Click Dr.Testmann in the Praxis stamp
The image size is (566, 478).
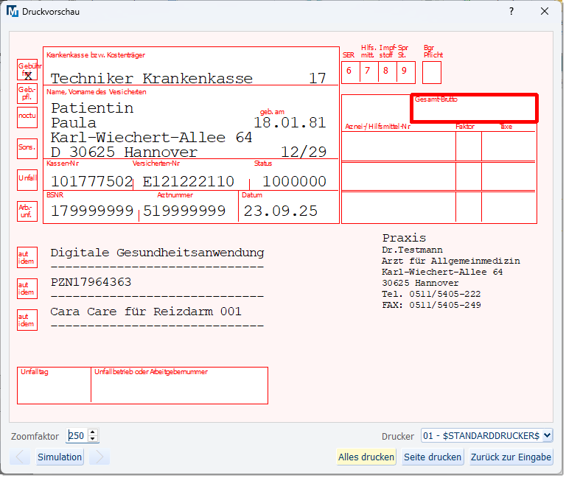(412, 250)
